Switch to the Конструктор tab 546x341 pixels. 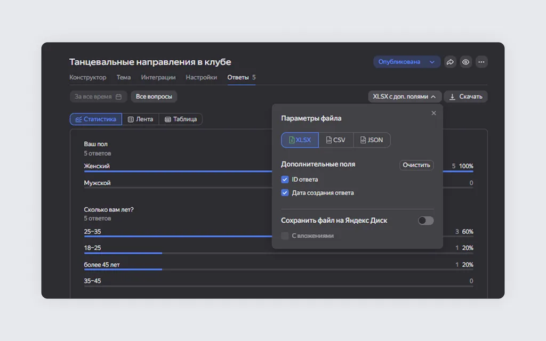[88, 77]
